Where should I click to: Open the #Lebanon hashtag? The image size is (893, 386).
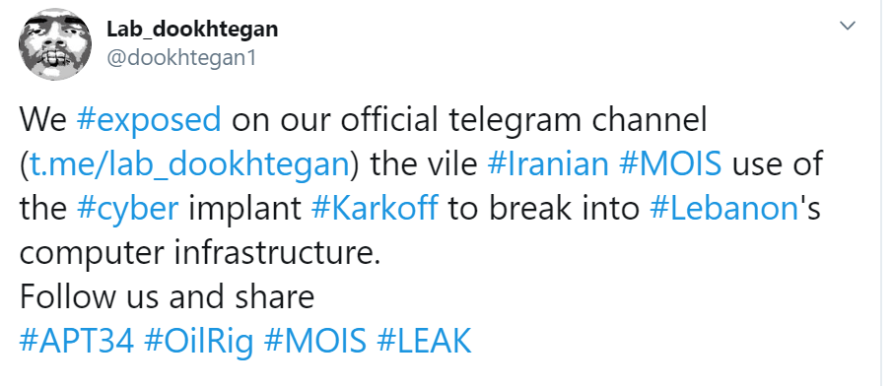click(x=723, y=209)
